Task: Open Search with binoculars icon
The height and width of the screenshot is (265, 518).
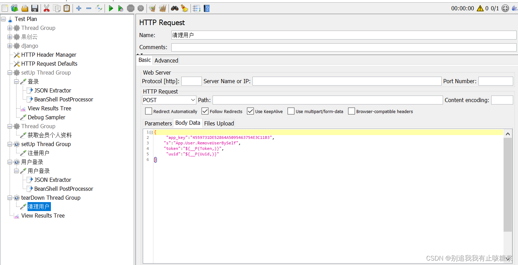Action: 174,8
